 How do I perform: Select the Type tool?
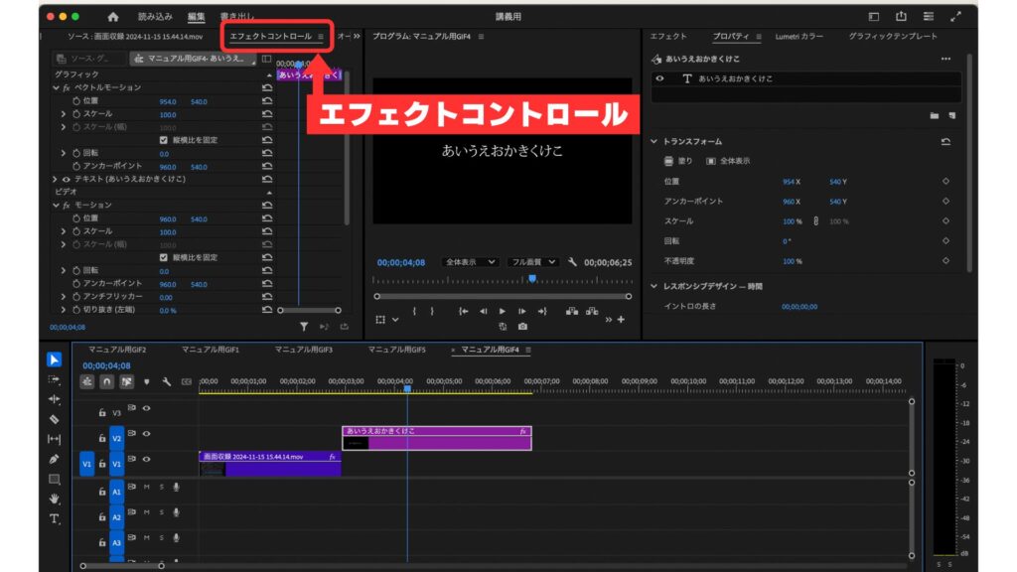pos(55,518)
